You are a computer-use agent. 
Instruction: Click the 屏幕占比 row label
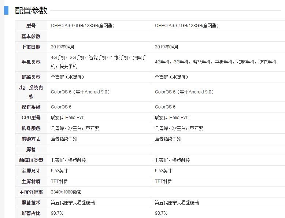pos(31,213)
